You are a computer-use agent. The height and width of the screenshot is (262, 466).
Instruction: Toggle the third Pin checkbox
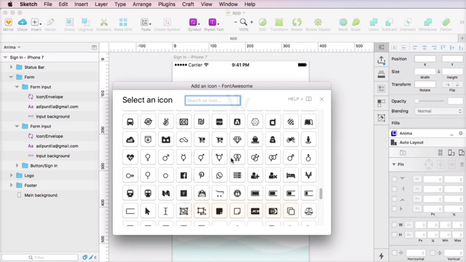(x=394, y=199)
